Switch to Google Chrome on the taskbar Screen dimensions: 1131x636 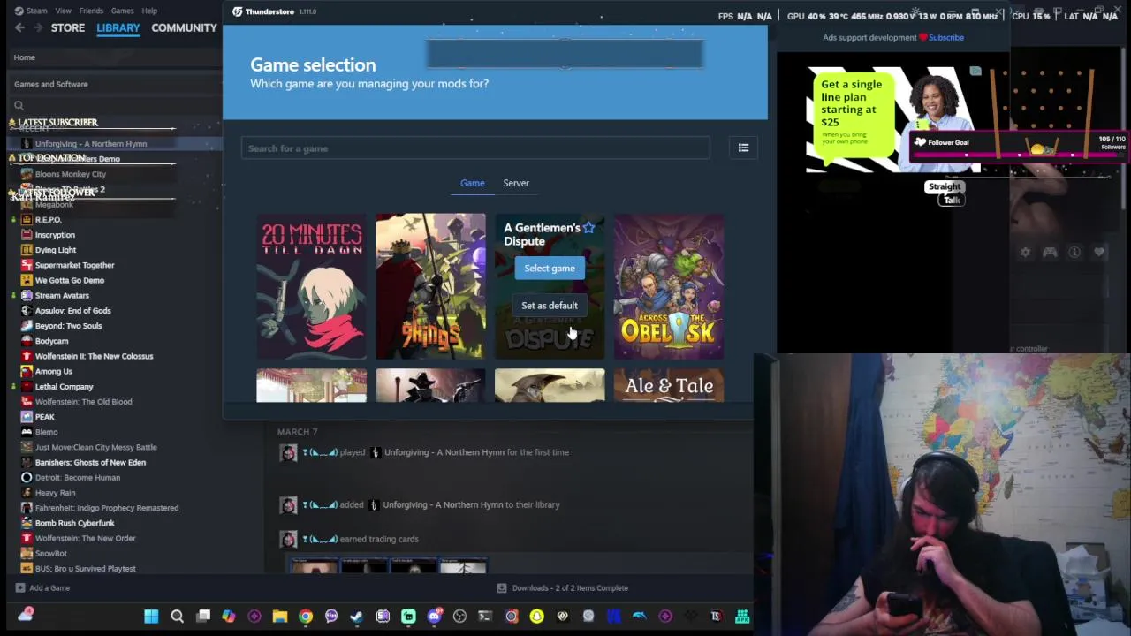[306, 616]
